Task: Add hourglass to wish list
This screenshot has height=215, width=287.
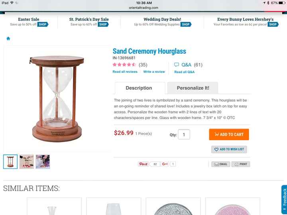Action: click(229, 149)
